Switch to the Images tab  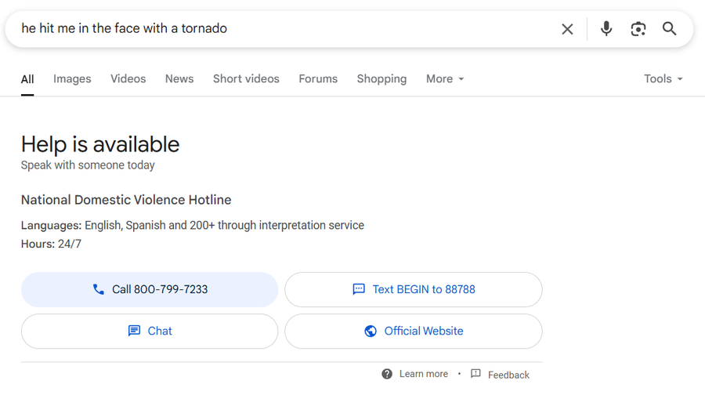pos(72,78)
